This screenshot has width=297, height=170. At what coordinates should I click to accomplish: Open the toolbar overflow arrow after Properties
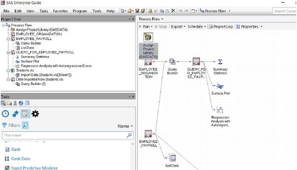(x=262, y=26)
